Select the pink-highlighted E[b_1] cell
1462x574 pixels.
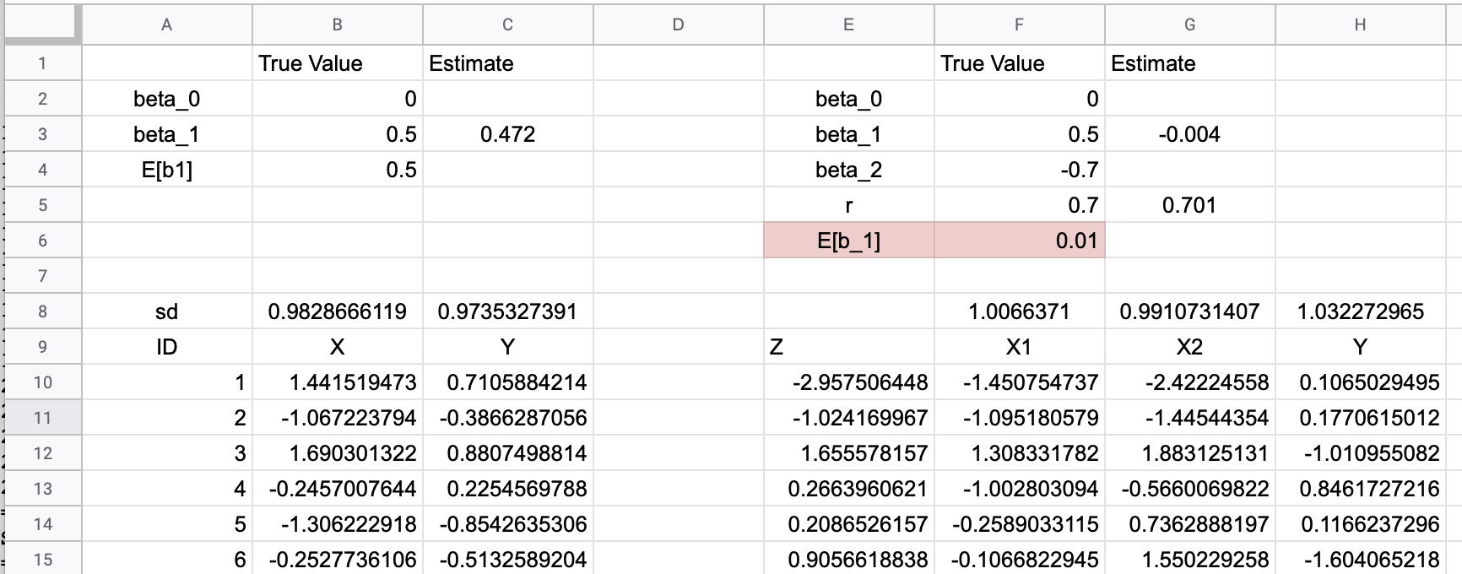[848, 241]
